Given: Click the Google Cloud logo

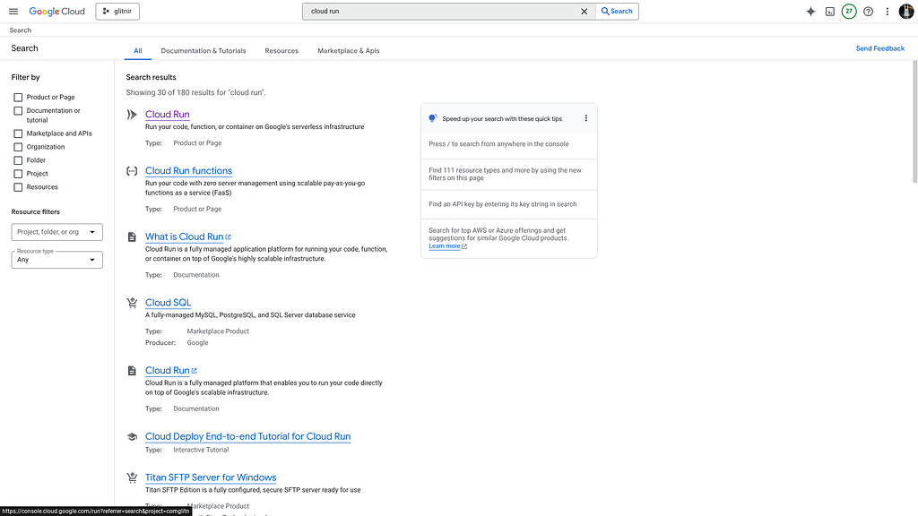Looking at the screenshot, I should tap(56, 11).
